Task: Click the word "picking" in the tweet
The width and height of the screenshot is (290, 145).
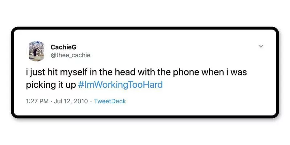Action: (38, 85)
